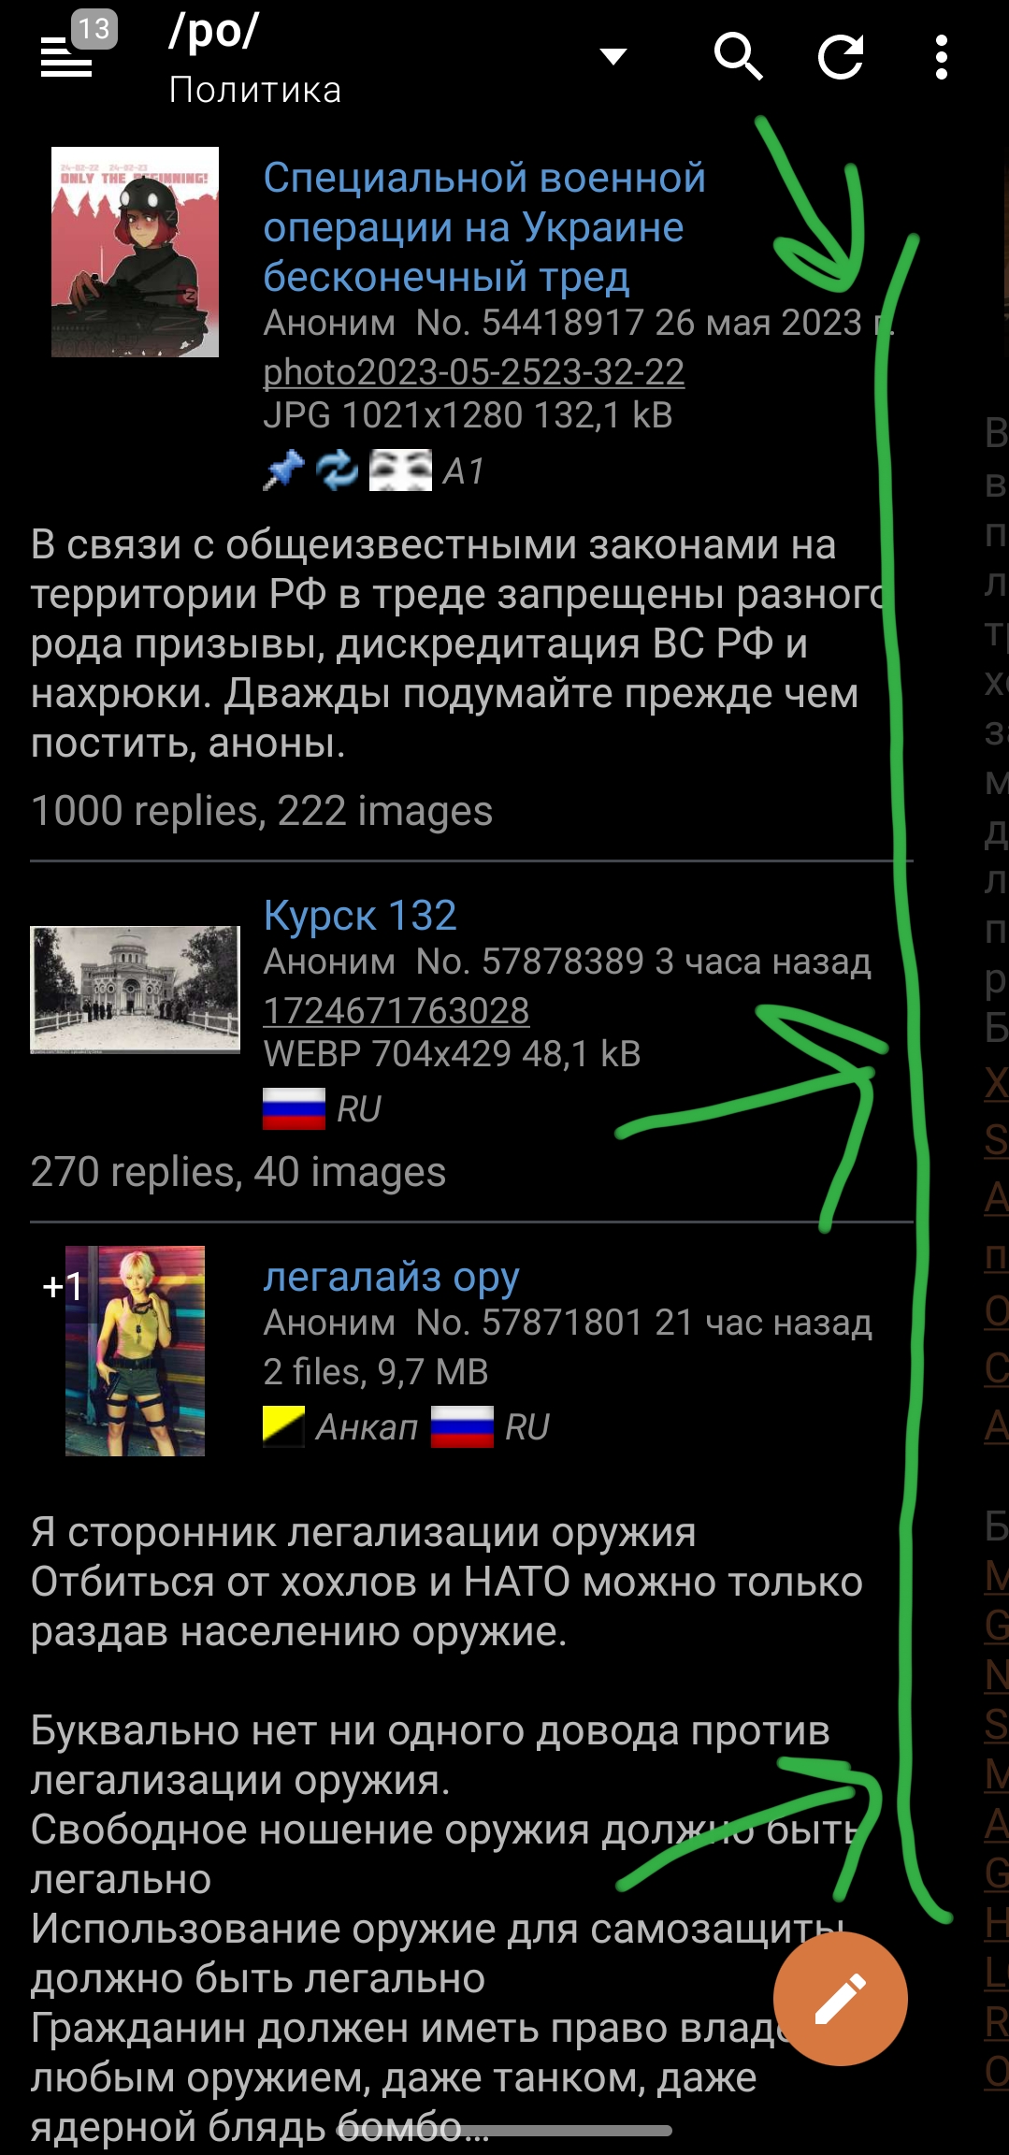Viewport: 1009px width, 2155px height.
Task: Click the pinned thread pushpin icon
Action: pyautogui.click(x=283, y=470)
